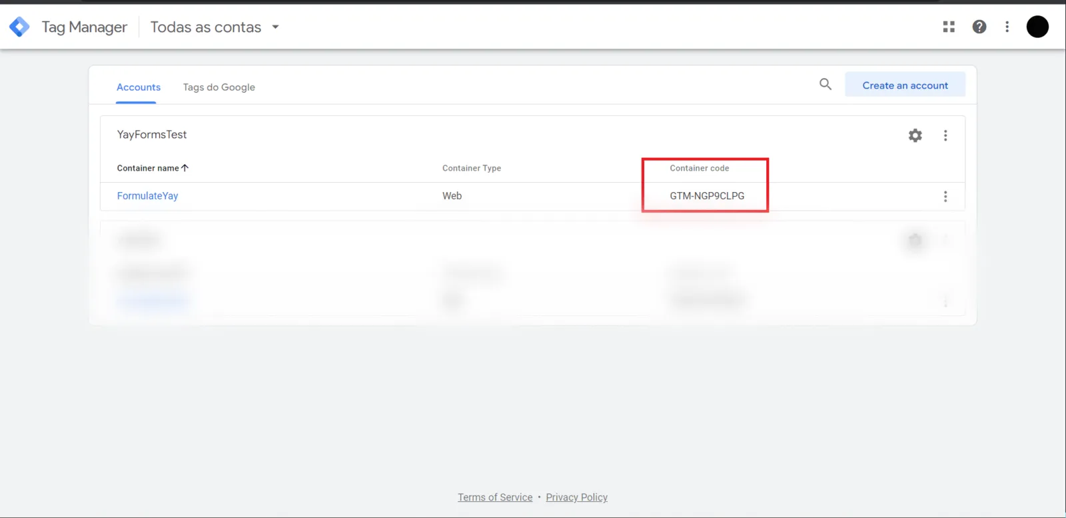The image size is (1066, 518).
Task: Click the Tag Manager logo icon
Action: click(19, 27)
